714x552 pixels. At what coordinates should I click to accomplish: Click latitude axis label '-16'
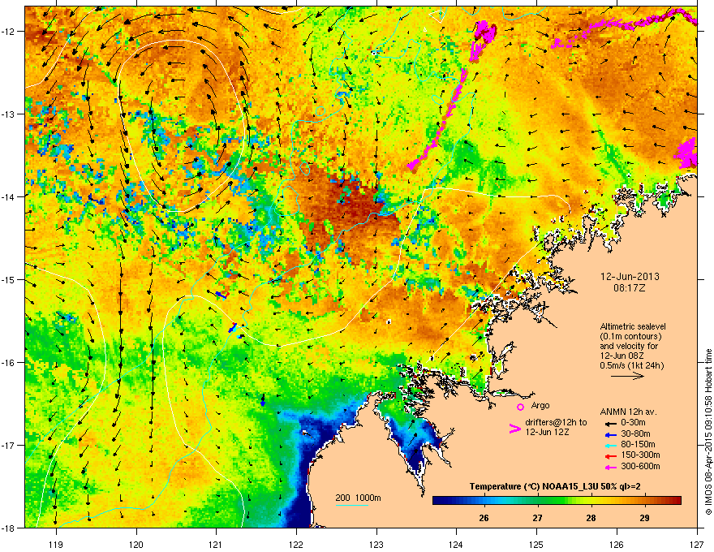pyautogui.click(x=8, y=362)
